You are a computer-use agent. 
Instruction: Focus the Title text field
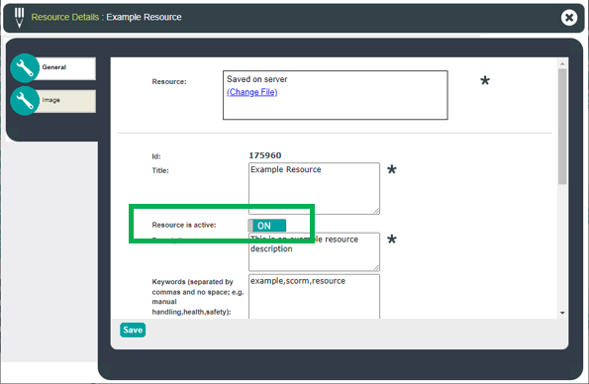click(x=314, y=189)
